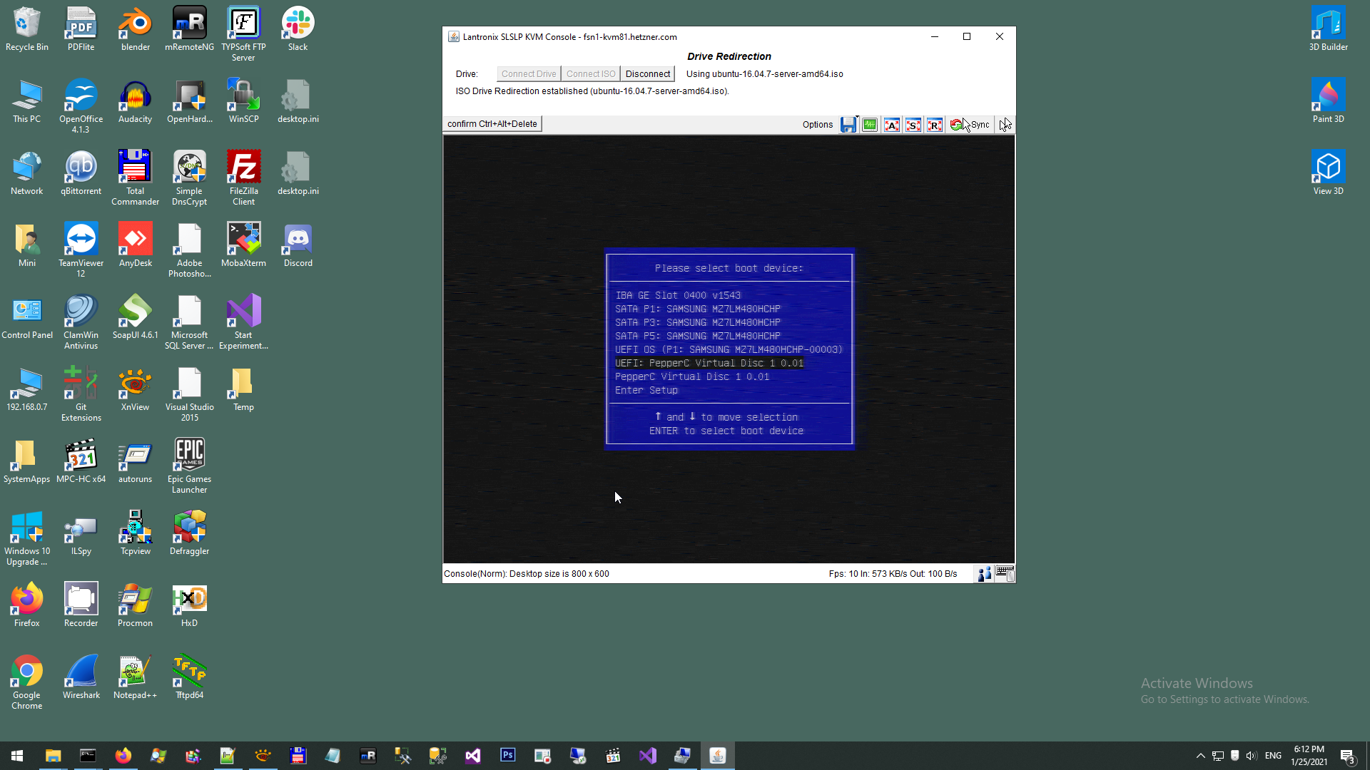Choose IBA GE Slot 0400 boot device
This screenshot has height=770, width=1370.
[678, 295]
